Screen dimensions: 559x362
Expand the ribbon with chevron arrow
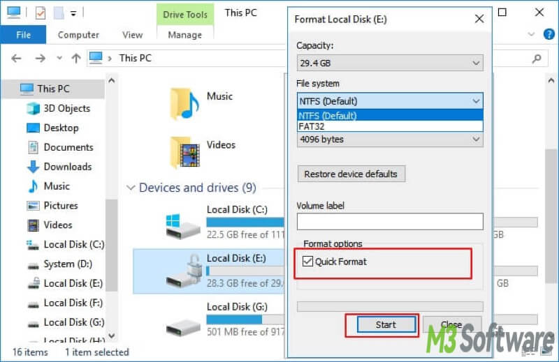click(x=532, y=35)
